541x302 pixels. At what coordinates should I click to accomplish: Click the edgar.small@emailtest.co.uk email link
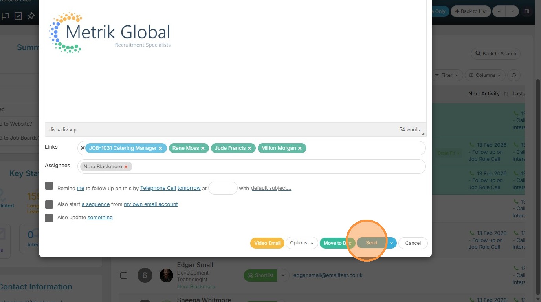point(328,275)
